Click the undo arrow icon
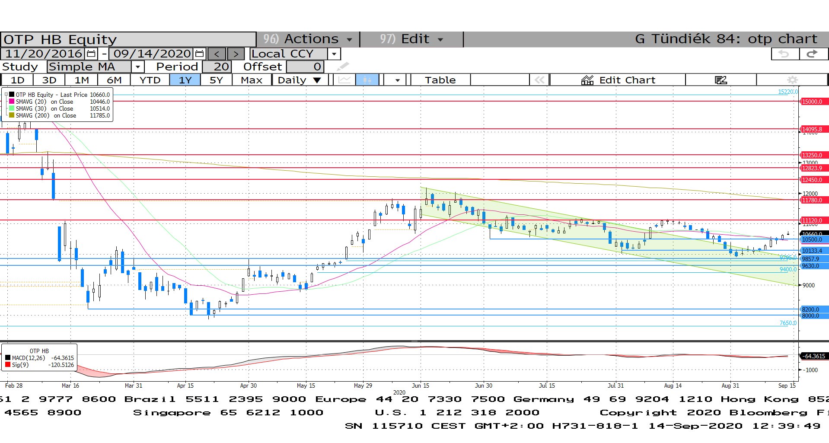The height and width of the screenshot is (443, 829). 784,54
